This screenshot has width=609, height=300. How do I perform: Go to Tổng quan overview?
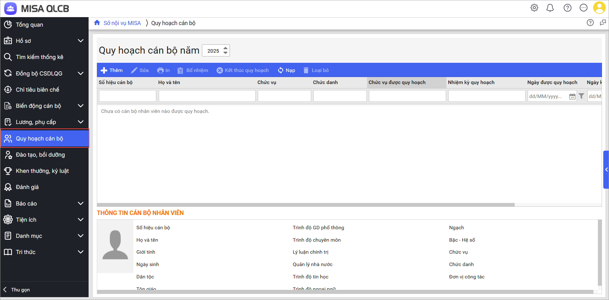tap(30, 25)
